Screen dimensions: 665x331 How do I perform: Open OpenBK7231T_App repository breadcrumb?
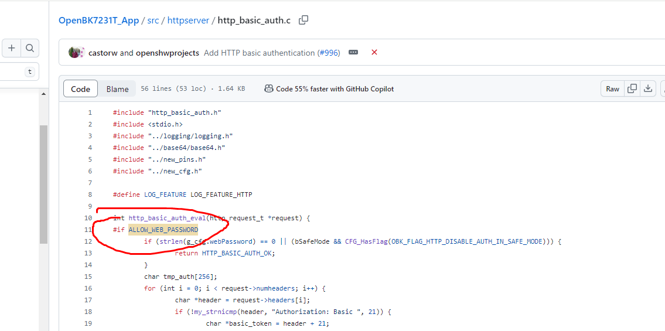(x=99, y=21)
